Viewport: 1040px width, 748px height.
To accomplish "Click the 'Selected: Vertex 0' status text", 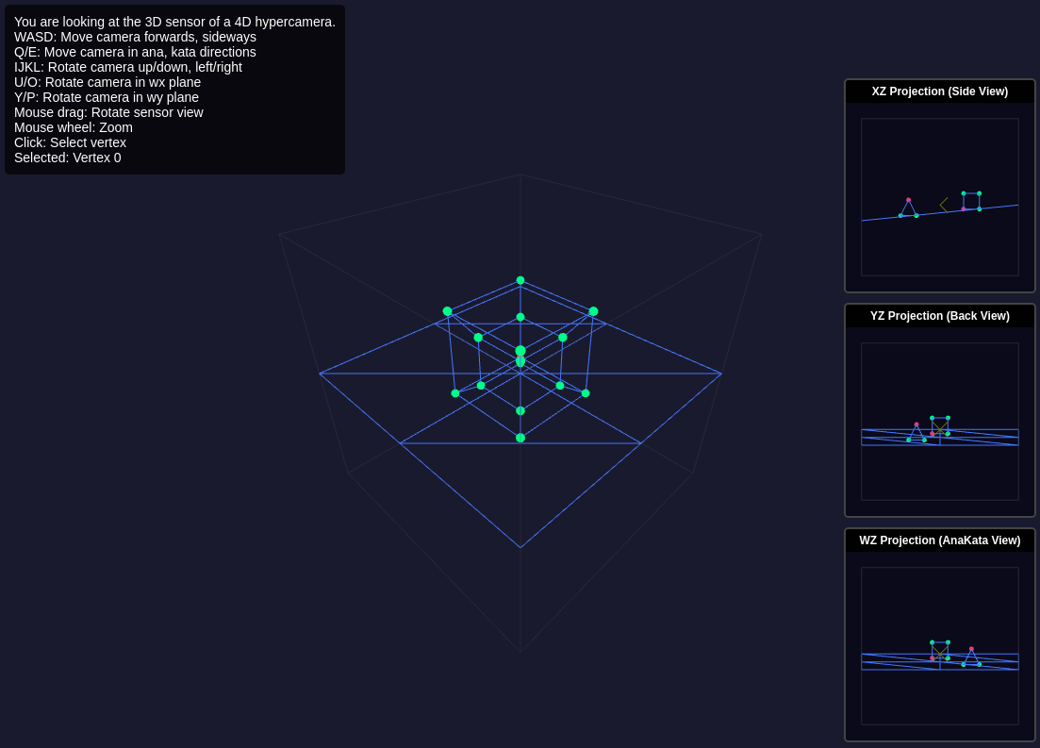I will click(x=68, y=158).
